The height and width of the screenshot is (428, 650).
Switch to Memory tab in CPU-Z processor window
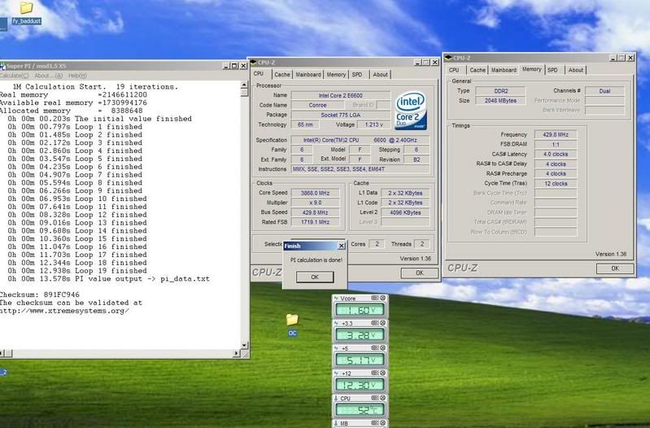pos(336,75)
